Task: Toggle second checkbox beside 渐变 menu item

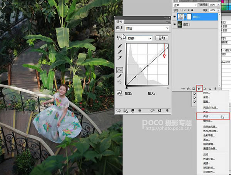Action: (x=195, y=98)
